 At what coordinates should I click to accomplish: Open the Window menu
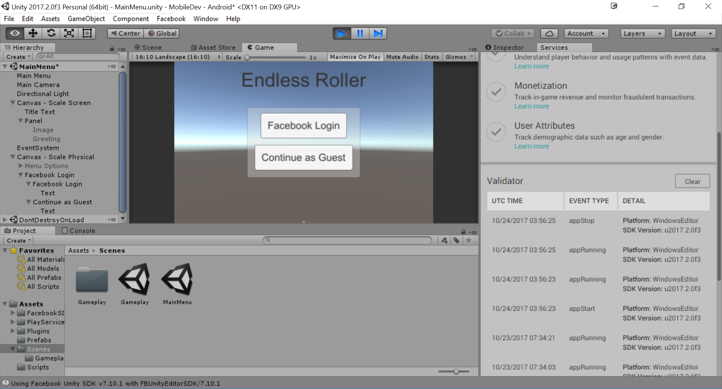206,18
